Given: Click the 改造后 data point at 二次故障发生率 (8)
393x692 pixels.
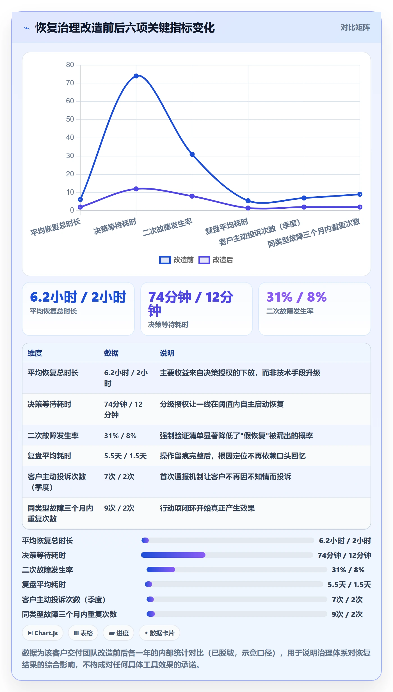Looking at the screenshot, I should 192,196.
